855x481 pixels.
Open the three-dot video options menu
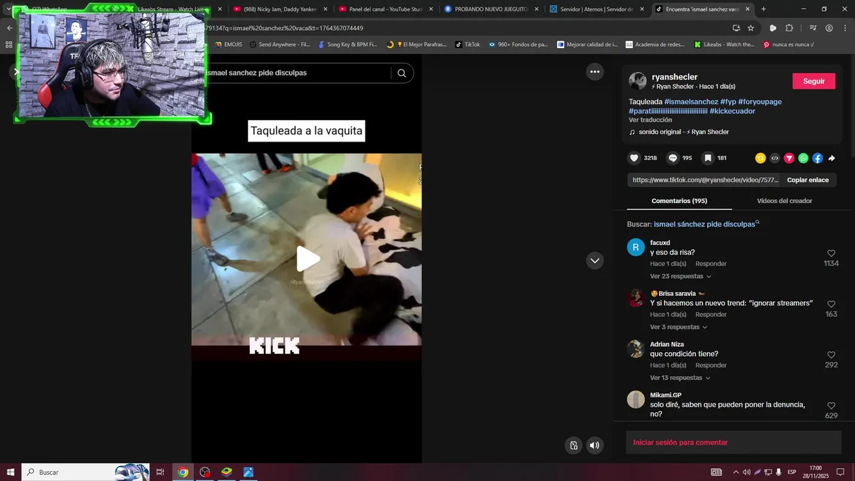(x=594, y=71)
